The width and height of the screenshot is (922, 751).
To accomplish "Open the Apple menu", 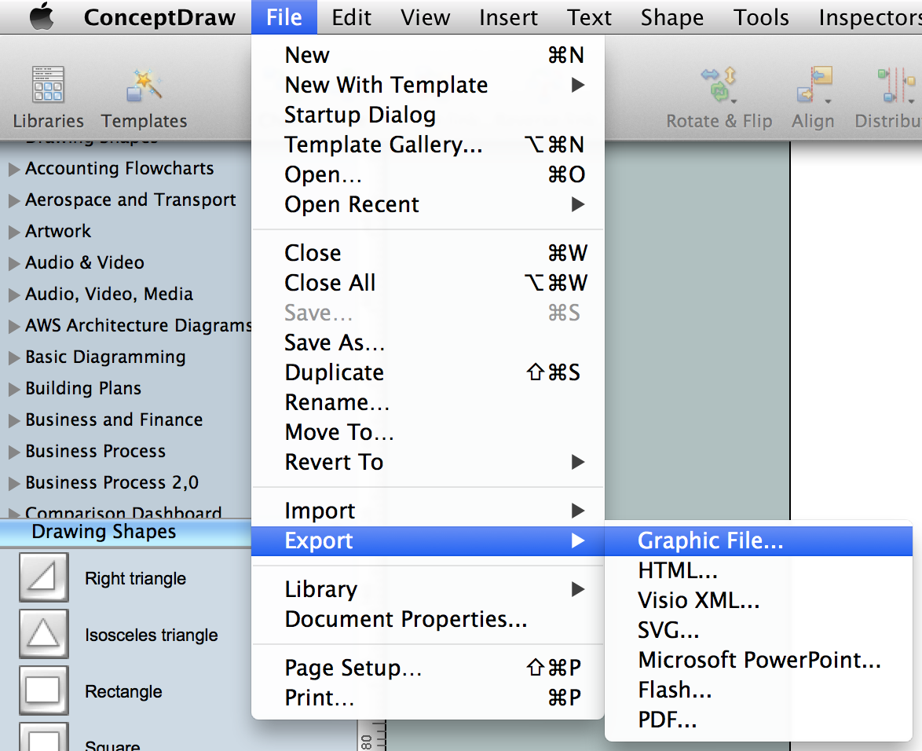I will point(42,17).
